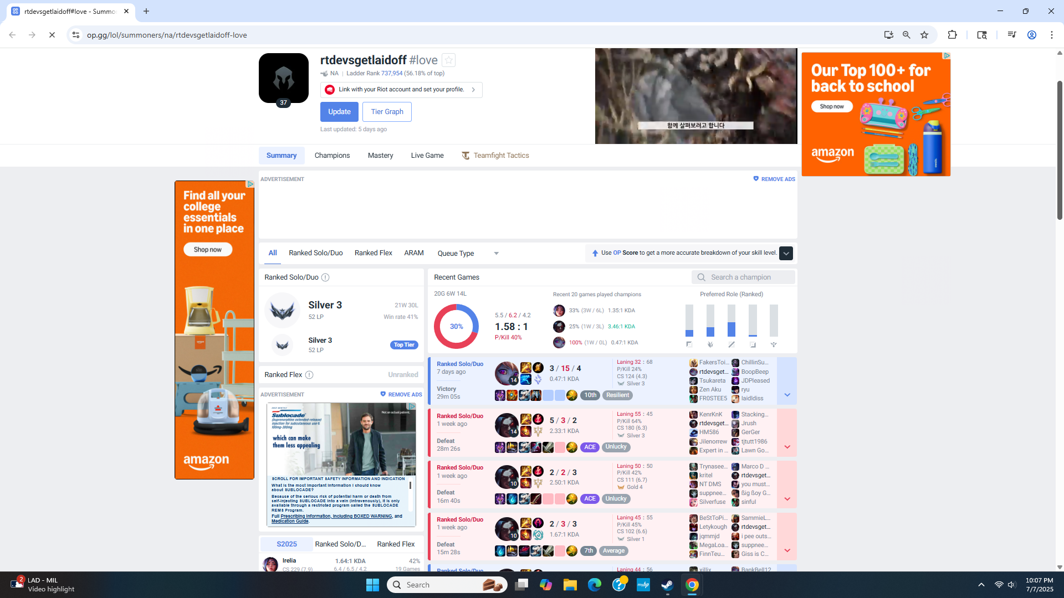Expand the Defeat 16m 40s match details
Screen dimensions: 1064x598
coord(787,484)
